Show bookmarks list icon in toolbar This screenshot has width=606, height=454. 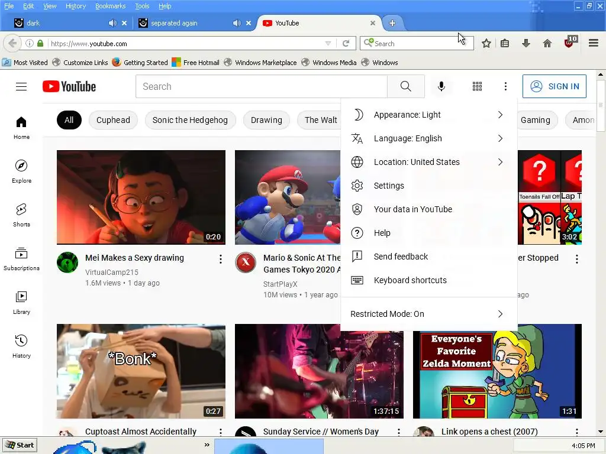pos(505,43)
